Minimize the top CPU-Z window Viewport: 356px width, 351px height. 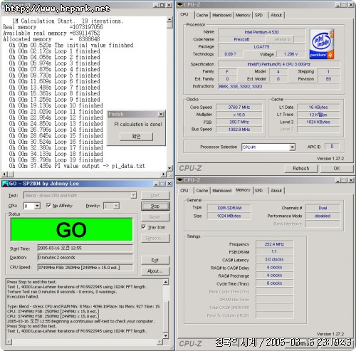(338, 5)
